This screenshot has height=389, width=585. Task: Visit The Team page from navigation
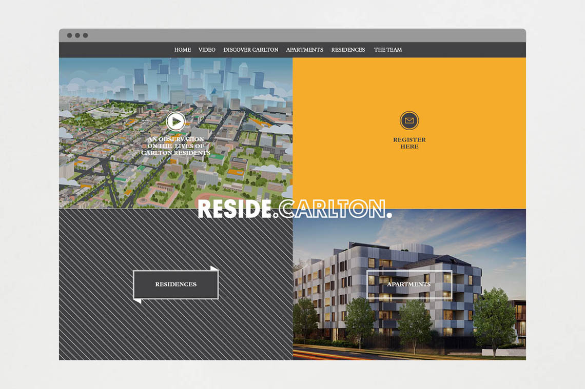point(387,50)
